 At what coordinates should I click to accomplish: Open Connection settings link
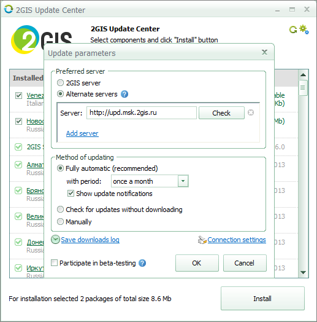(x=237, y=240)
